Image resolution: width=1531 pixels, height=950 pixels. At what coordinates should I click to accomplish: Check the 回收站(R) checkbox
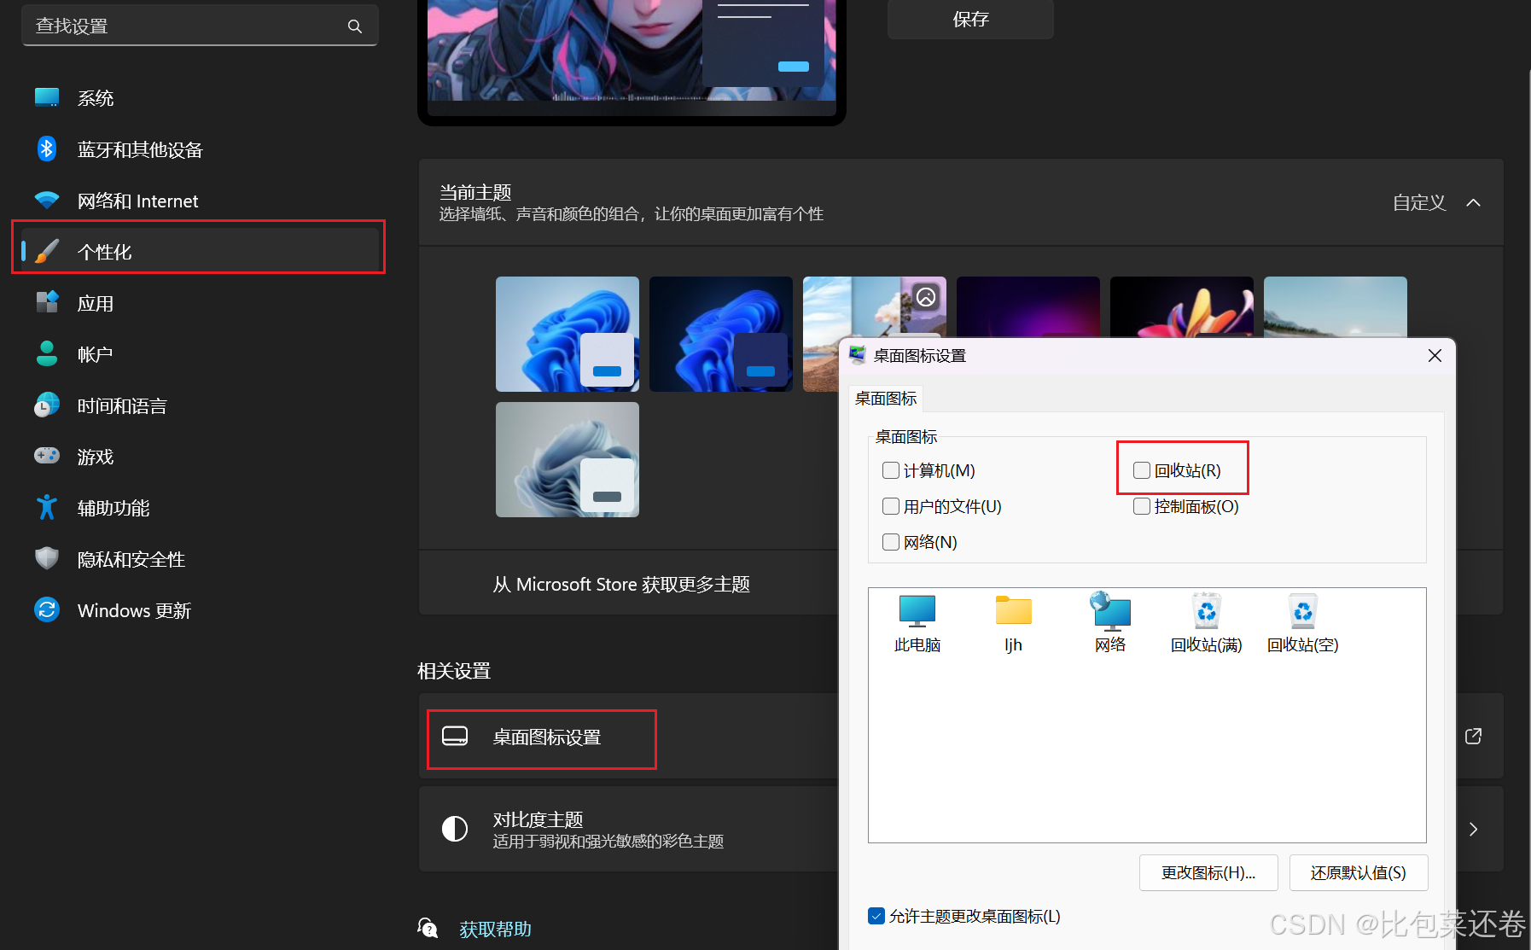(x=1142, y=470)
